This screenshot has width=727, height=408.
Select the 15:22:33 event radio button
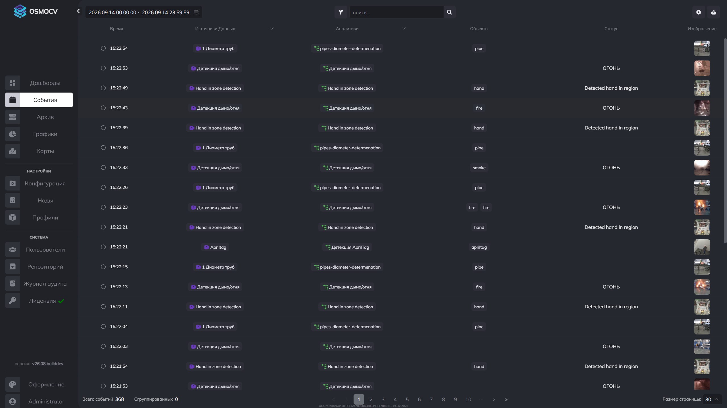point(103,168)
